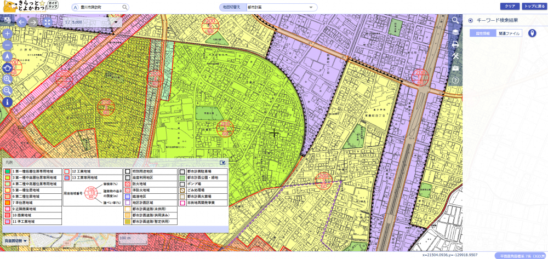Reset map orientation with north arrow
Screen dimensions: 548x259
pyautogui.click(x=8, y=56)
